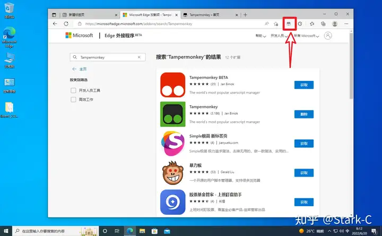The width and height of the screenshot is (382, 236).
Task: Close the Microsoft Edge 加载项 tab
Action: (x=176, y=15)
